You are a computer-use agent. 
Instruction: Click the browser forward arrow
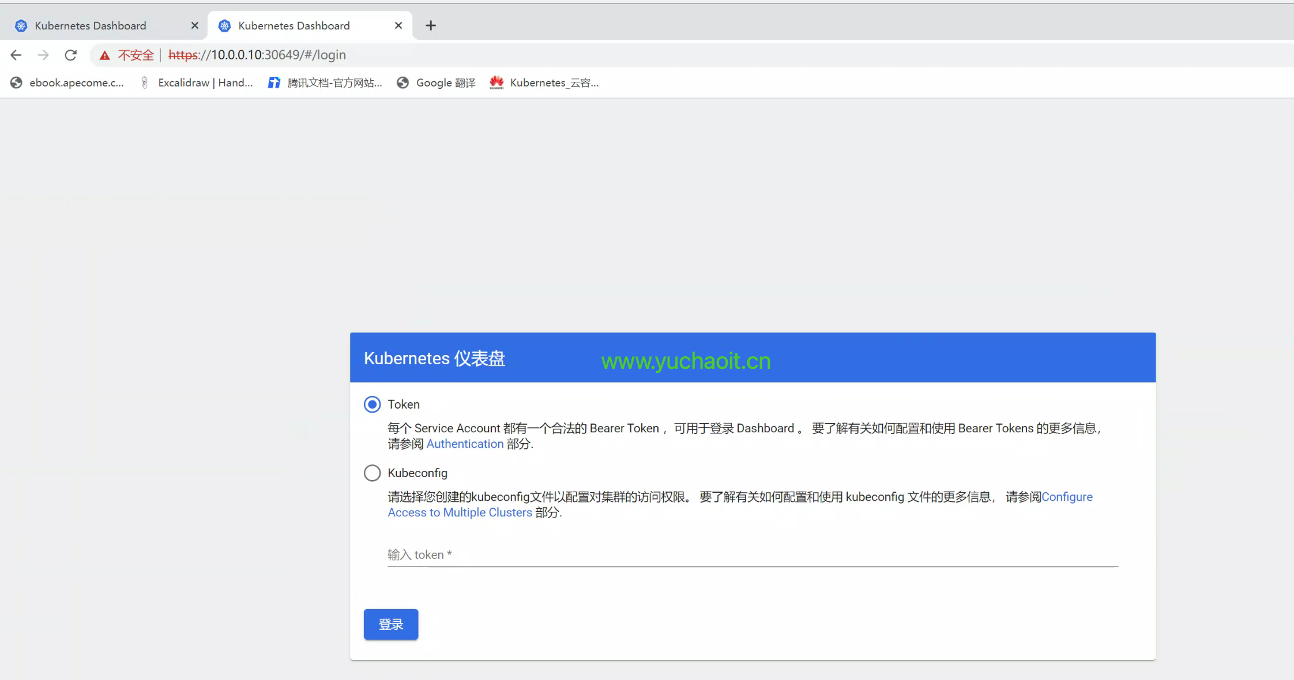[43, 55]
